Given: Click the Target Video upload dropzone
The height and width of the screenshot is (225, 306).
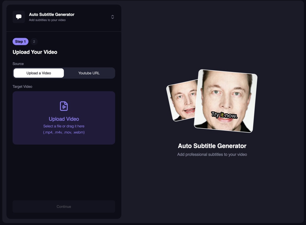Looking at the screenshot, I should point(64,118).
